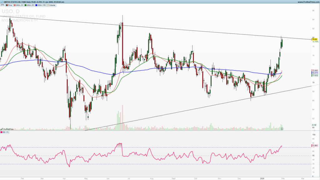Click the blue square icon on the WMA (189) legend

point(37,5)
